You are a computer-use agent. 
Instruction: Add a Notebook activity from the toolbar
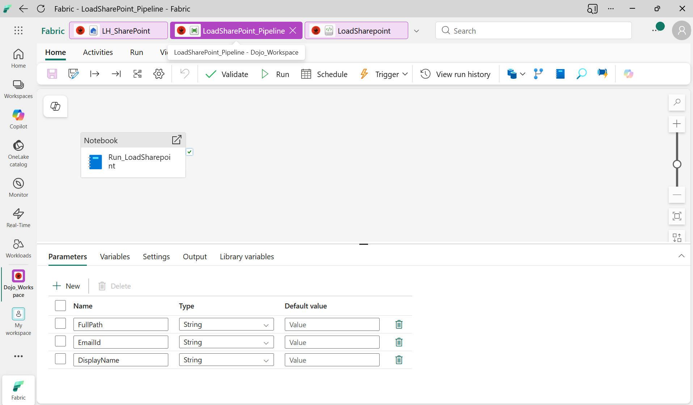[560, 74]
